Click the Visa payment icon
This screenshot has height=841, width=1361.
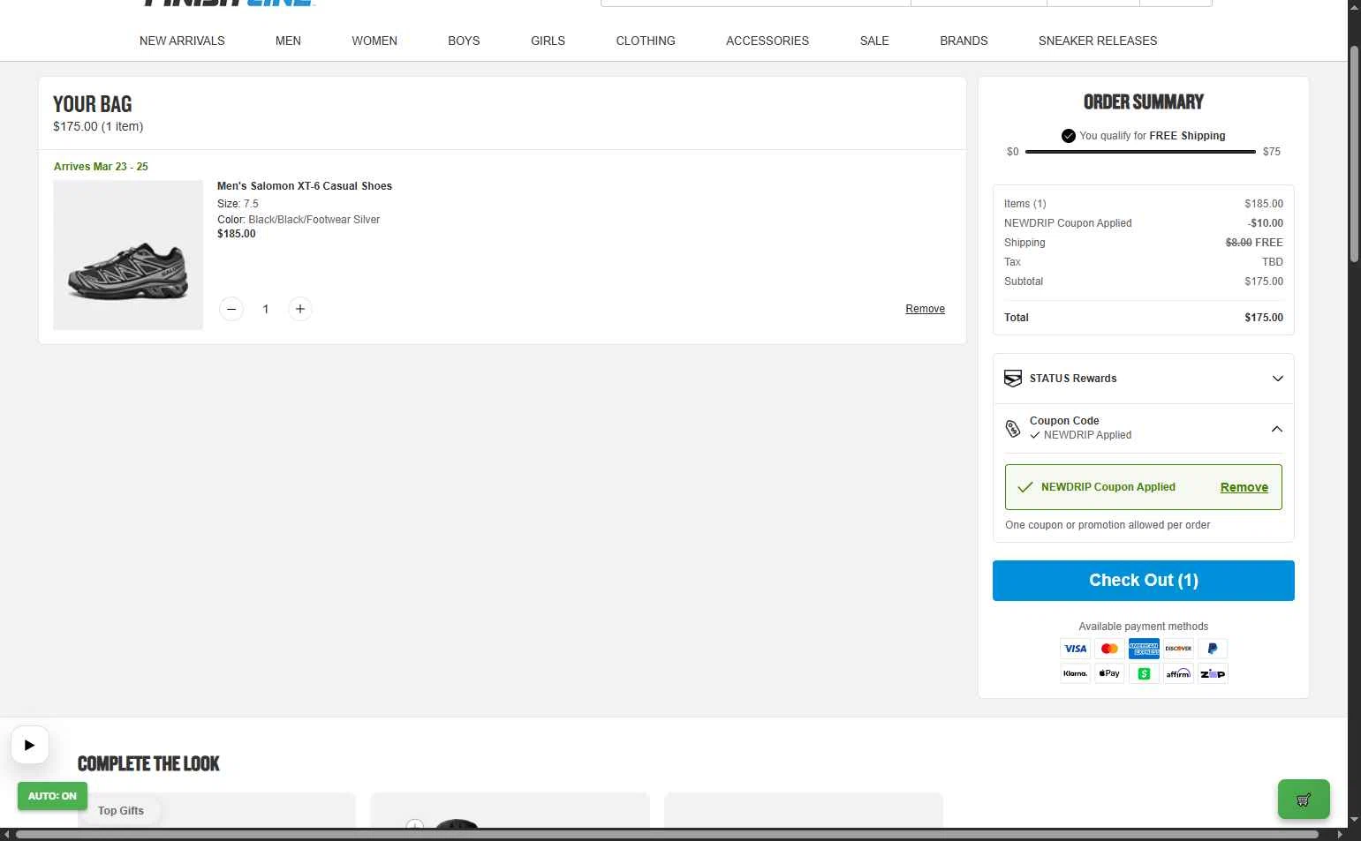(x=1076, y=649)
